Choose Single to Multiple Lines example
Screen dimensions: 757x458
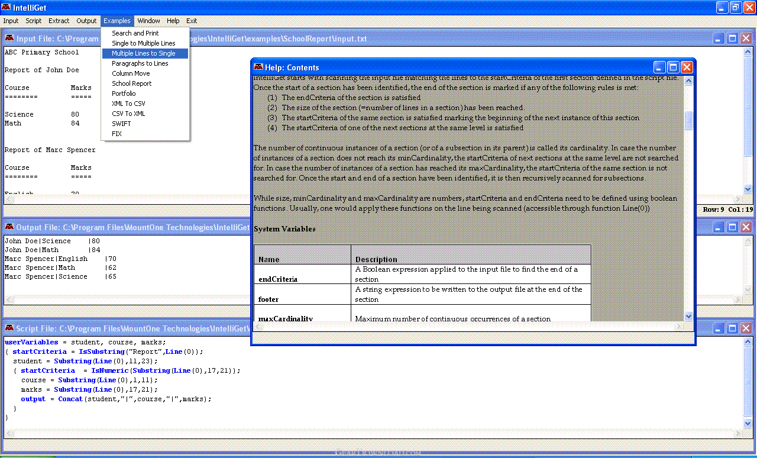[145, 43]
